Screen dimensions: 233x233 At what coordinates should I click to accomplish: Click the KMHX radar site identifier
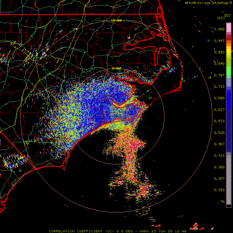(x=144, y=231)
